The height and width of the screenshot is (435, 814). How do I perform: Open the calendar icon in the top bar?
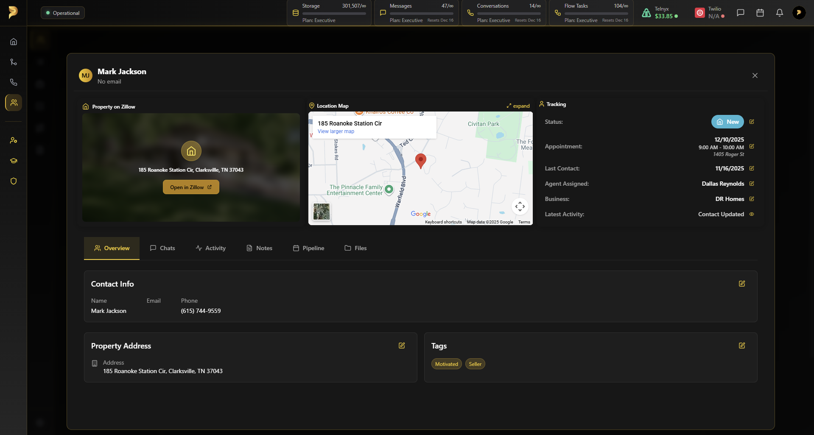coord(760,13)
